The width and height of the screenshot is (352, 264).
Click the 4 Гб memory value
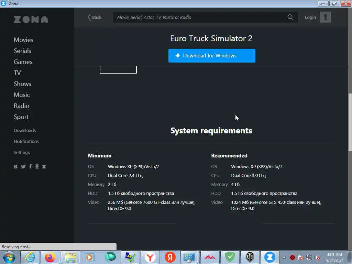click(235, 185)
